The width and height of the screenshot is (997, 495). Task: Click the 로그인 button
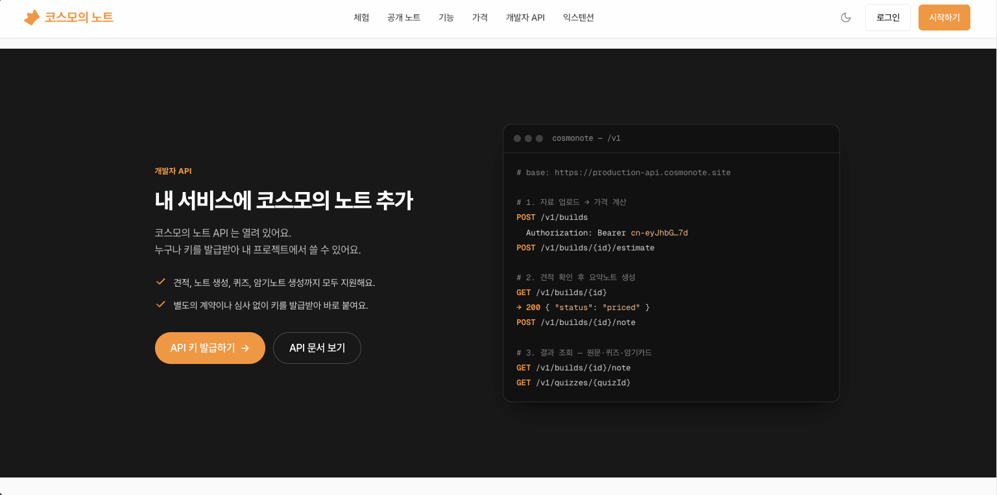(888, 18)
